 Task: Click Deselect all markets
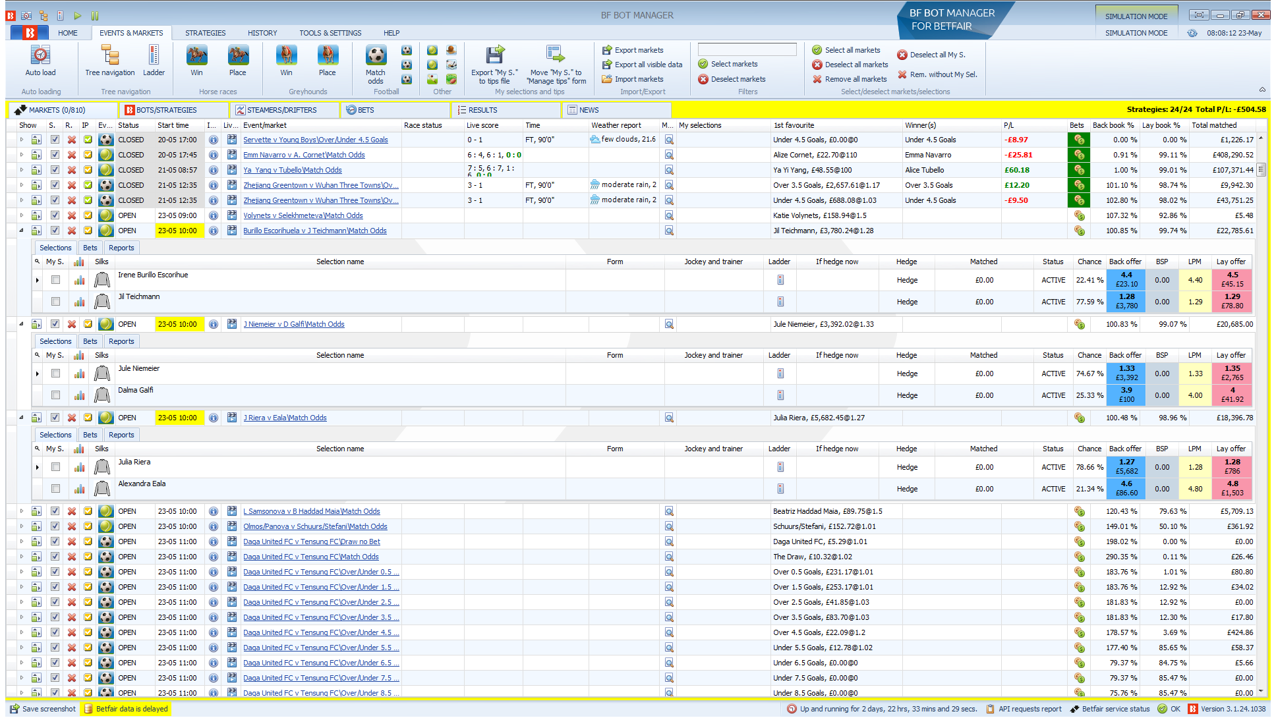pos(850,65)
